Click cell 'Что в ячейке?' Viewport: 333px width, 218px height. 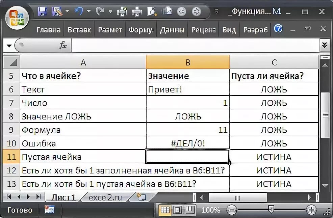(83, 76)
